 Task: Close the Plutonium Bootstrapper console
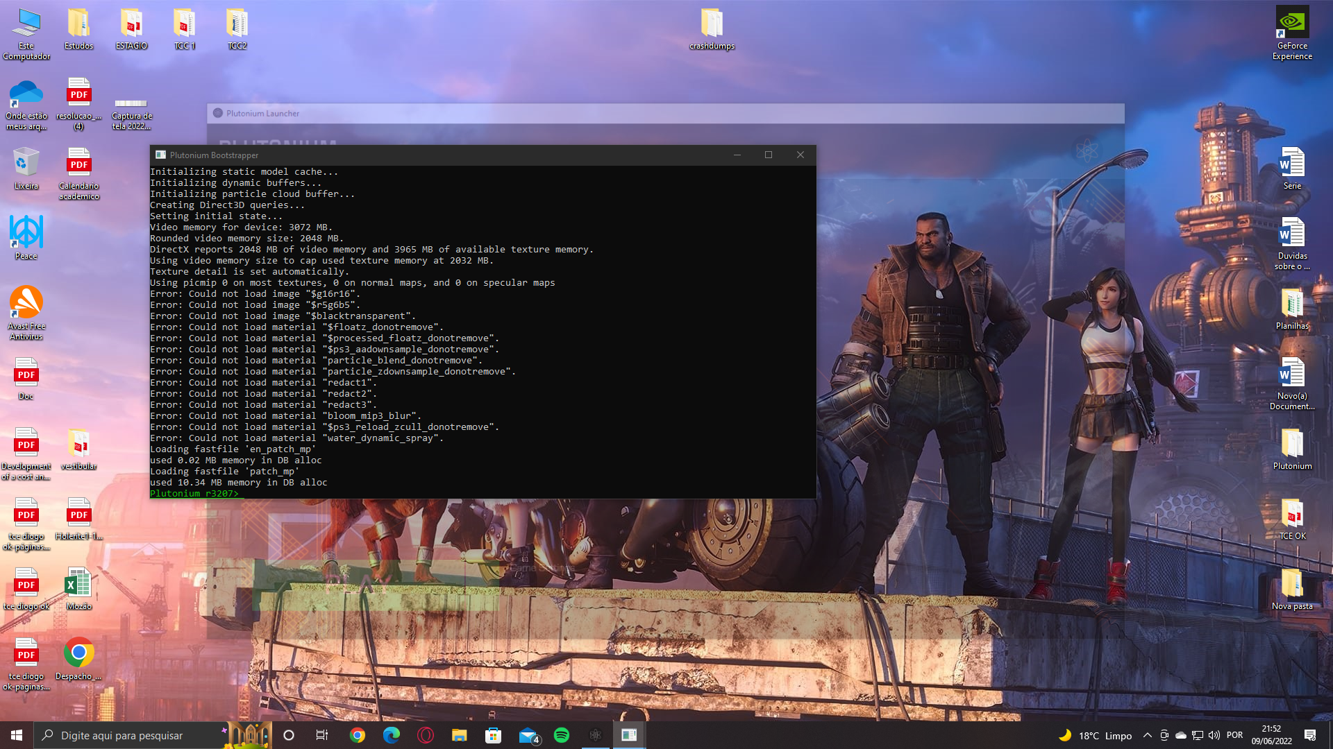[800, 155]
